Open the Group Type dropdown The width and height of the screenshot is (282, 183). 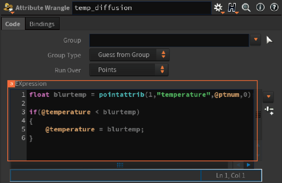click(x=129, y=55)
